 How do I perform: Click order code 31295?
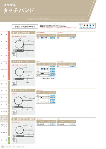(x=73, y=124)
